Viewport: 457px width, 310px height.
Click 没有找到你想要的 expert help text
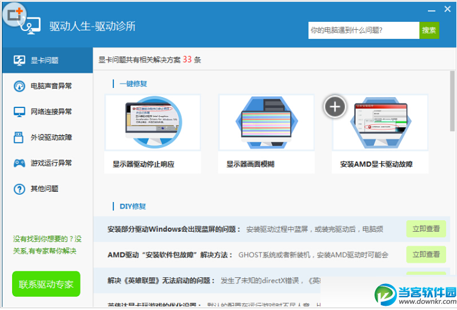click(x=47, y=245)
